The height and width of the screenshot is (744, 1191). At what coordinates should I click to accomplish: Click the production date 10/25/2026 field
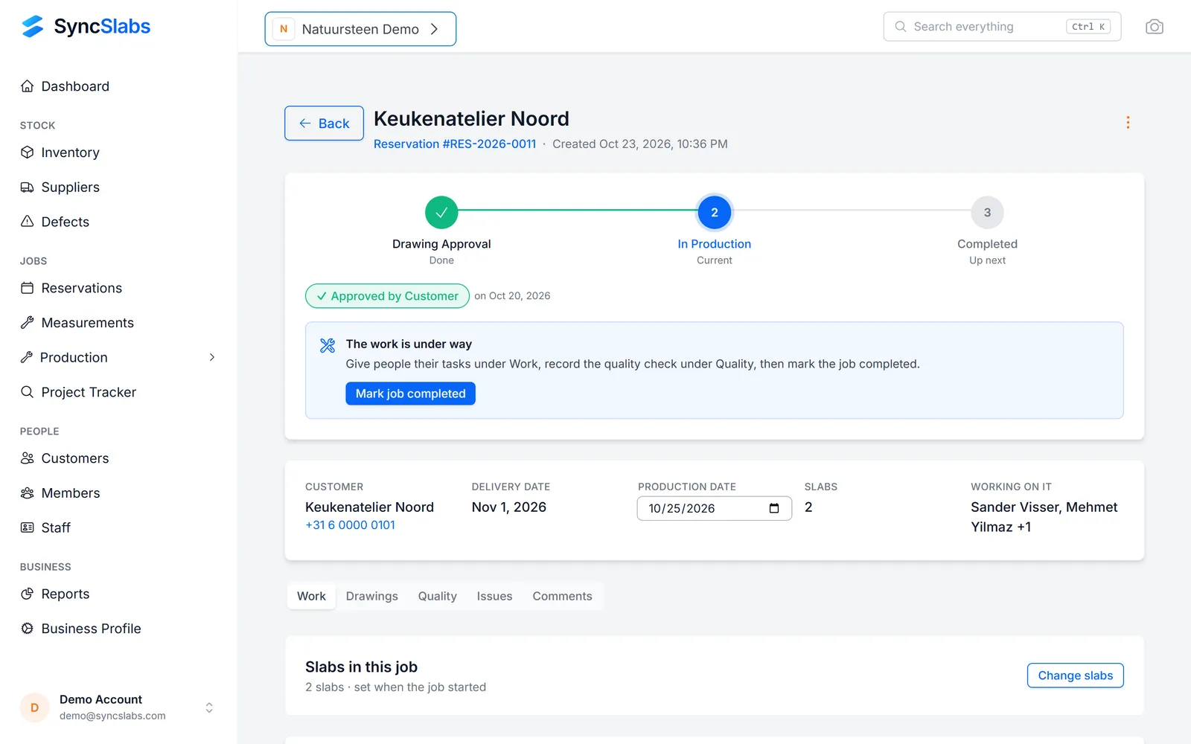(714, 508)
